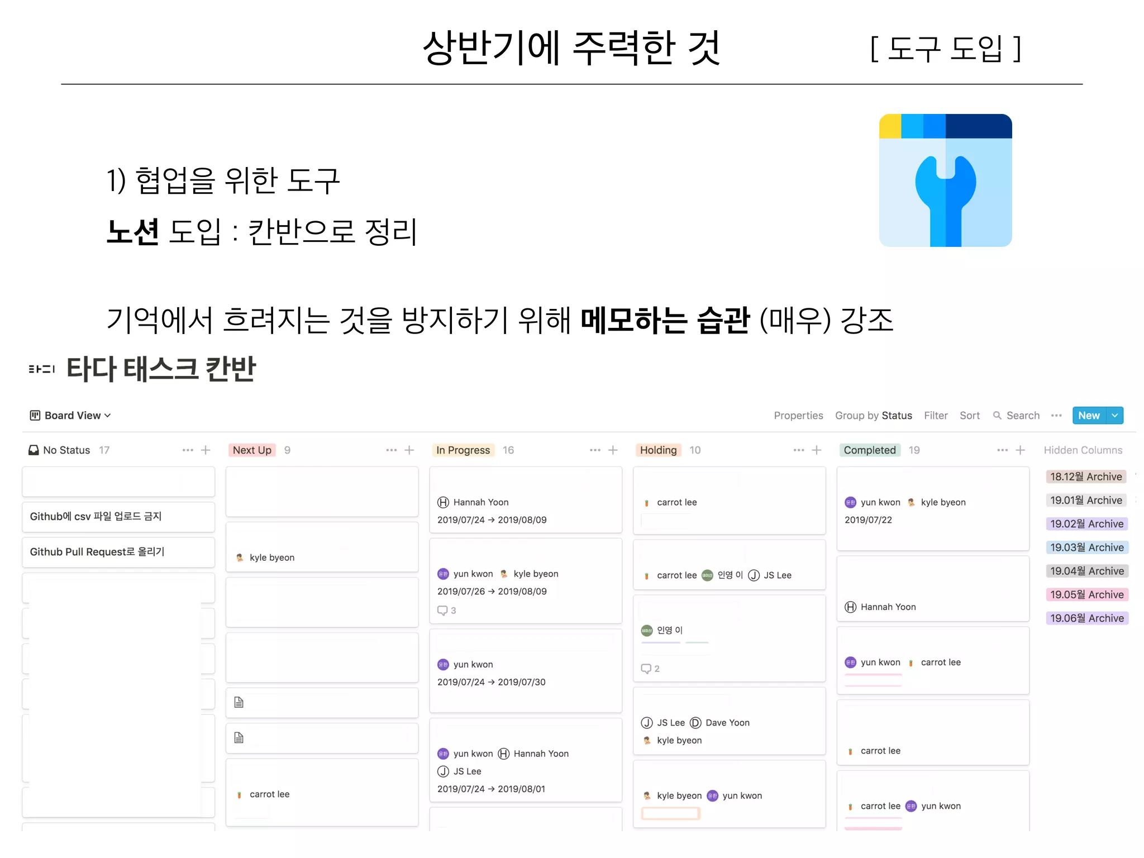The height and width of the screenshot is (858, 1144).
Task: Open the Properties menu
Action: (798, 415)
